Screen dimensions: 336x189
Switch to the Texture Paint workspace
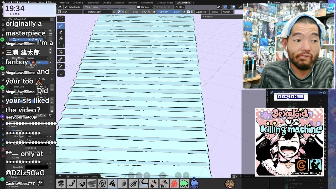pyautogui.click(x=93, y=3)
